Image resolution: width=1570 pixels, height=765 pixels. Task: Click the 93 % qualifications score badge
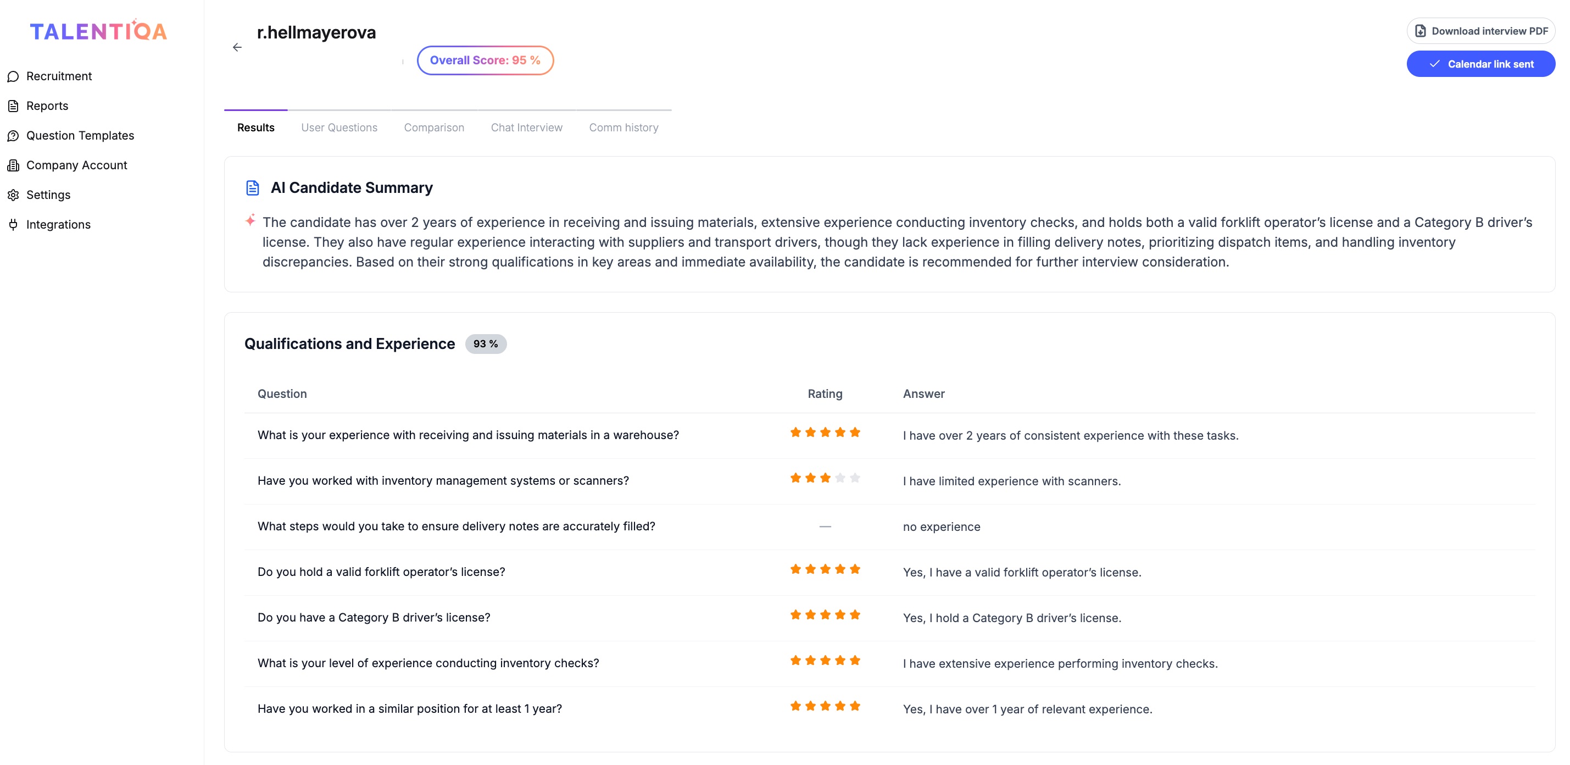[485, 344]
